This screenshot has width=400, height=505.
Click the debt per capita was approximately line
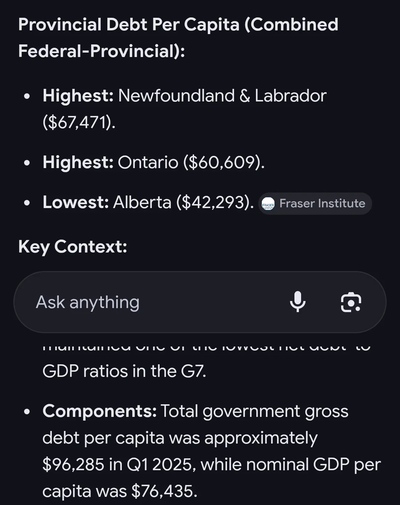click(x=180, y=438)
